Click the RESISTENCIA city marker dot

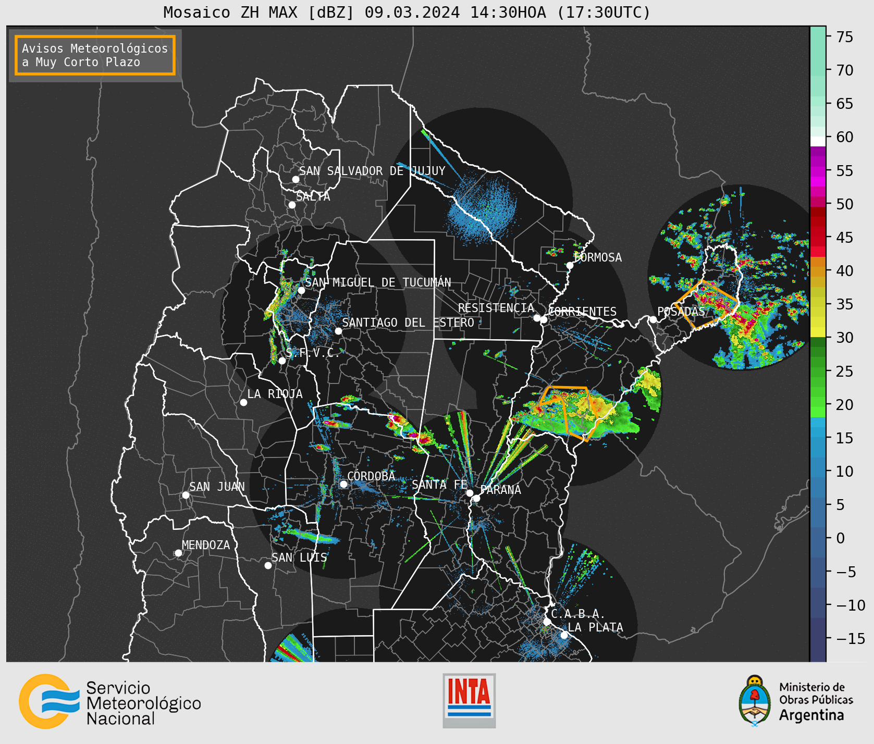pyautogui.click(x=537, y=318)
